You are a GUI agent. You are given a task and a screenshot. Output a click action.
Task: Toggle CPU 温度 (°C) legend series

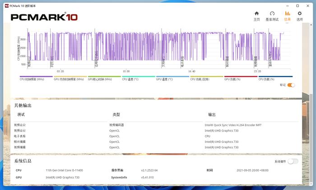[x=139, y=78]
